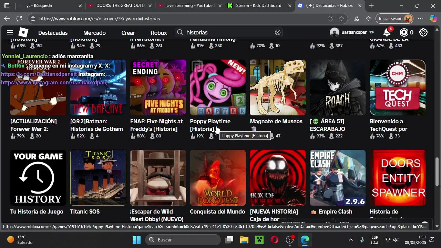This screenshot has width=441, height=248.
Task: Click the Bienvenido a TechQuest por title
Action: pos(389,125)
